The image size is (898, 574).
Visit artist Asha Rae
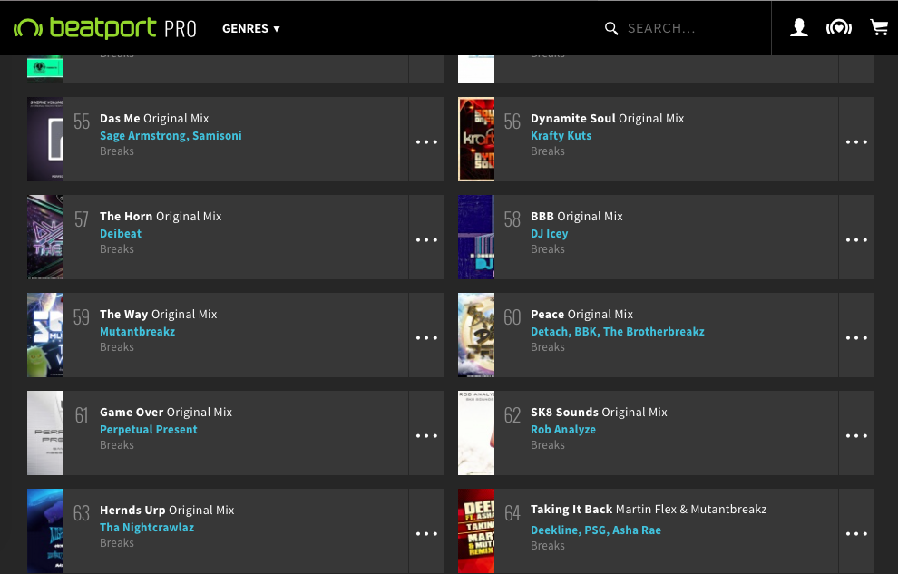636,530
